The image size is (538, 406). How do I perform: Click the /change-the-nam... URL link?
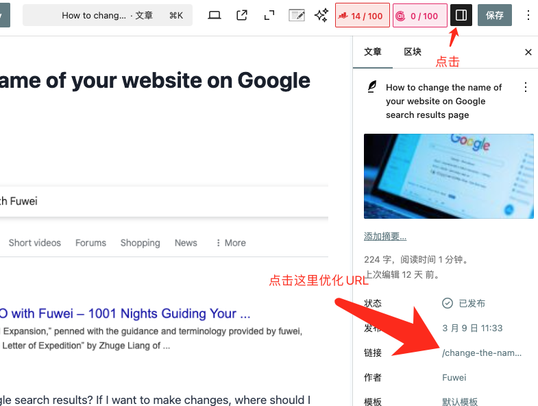(482, 353)
